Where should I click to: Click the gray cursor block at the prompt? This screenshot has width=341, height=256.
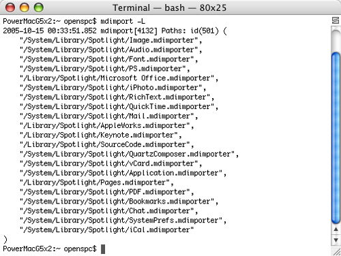pyautogui.click(x=103, y=249)
